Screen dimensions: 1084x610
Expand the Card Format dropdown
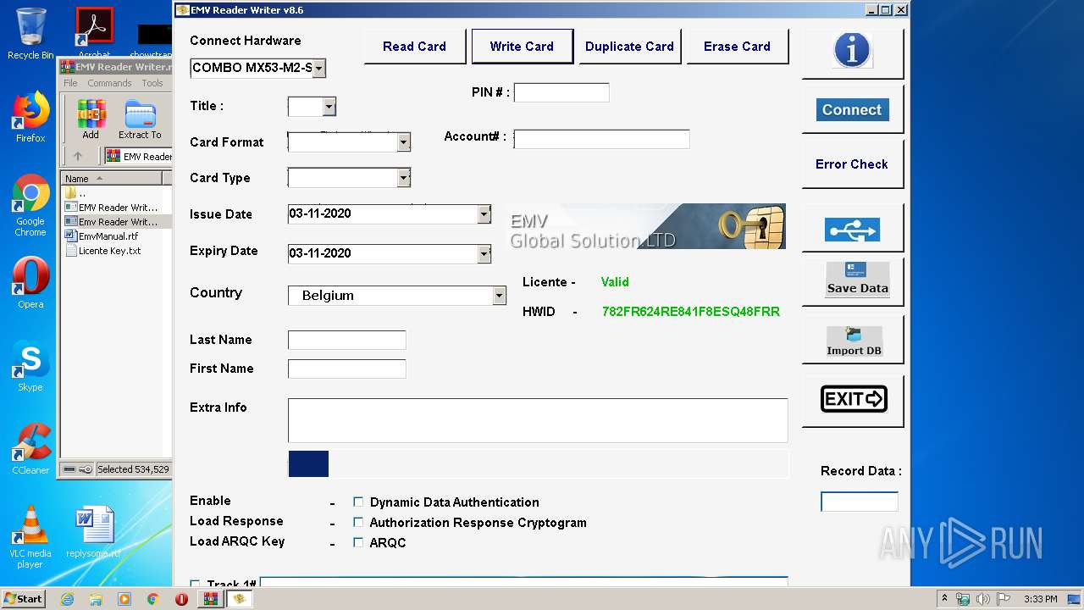[x=404, y=142]
